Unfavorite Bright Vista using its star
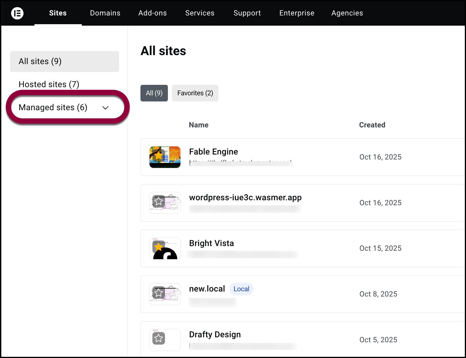 (x=159, y=247)
